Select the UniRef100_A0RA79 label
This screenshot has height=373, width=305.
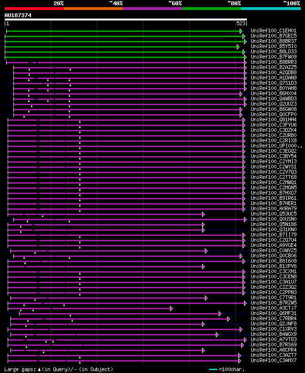[x=274, y=208]
